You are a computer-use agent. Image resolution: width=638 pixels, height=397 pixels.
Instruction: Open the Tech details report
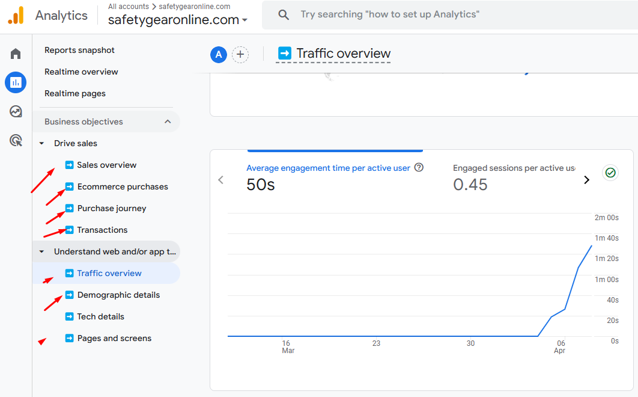[x=100, y=317]
